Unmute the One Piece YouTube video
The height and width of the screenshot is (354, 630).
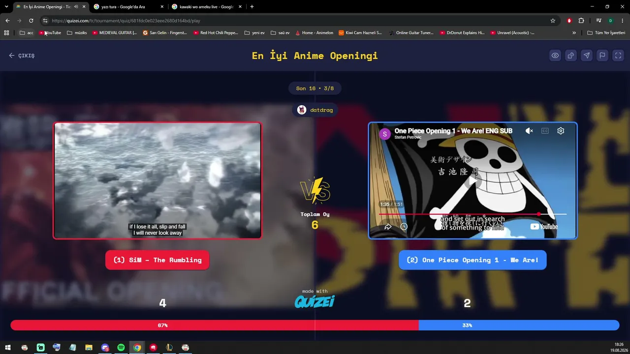[x=529, y=131]
